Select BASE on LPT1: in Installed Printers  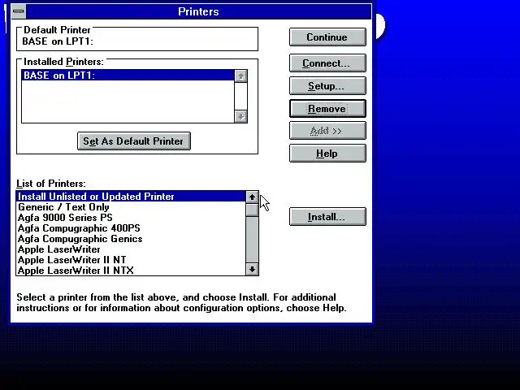click(128, 76)
